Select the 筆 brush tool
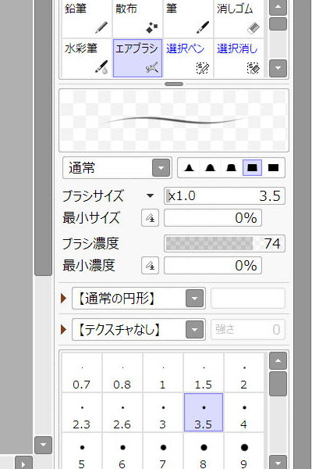Screen dimensions: 312x469 188,18
